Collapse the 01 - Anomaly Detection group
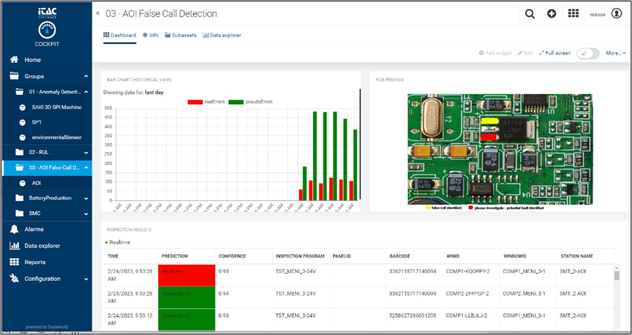Viewport: 632px width, 335px height. [86, 92]
